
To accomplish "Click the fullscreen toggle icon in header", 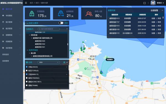I will click(x=144, y=3).
